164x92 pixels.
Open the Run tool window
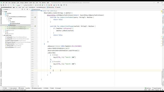pyautogui.click(x=28, y=88)
